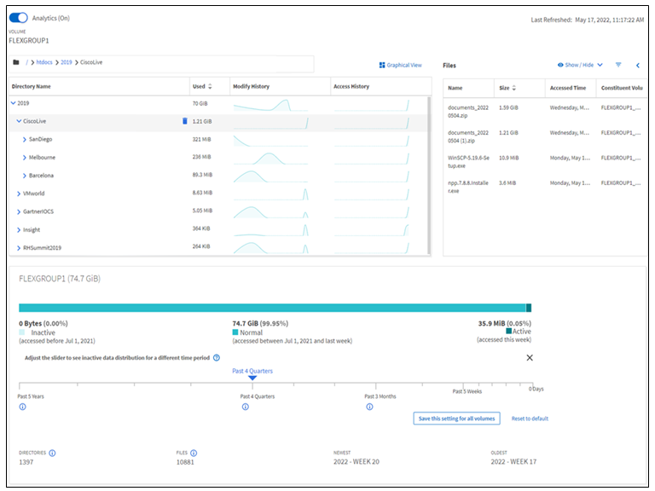Collapse the 2019 directory tree node
The height and width of the screenshot is (491, 655).
click(13, 103)
